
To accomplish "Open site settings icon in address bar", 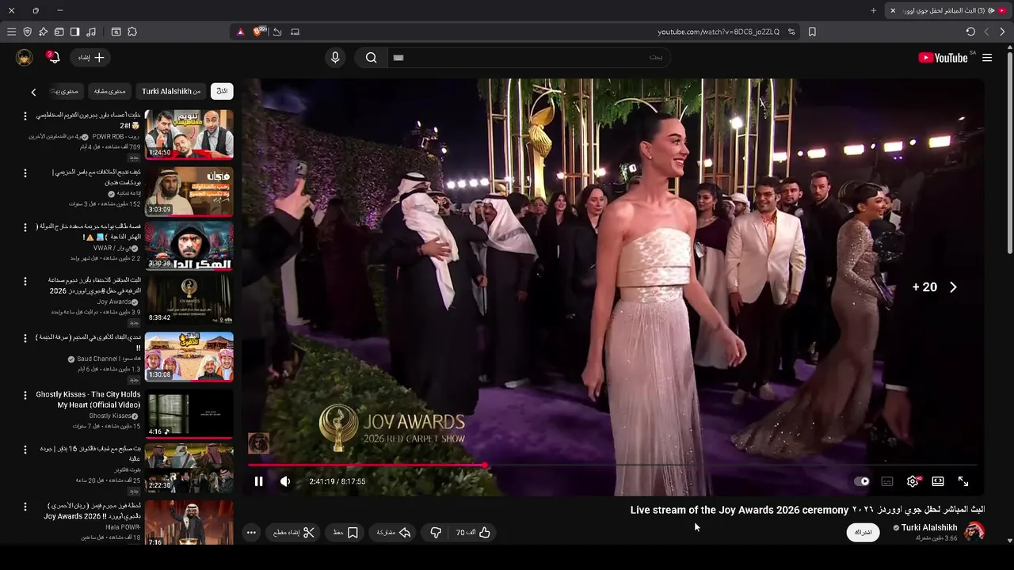I will click(x=791, y=32).
